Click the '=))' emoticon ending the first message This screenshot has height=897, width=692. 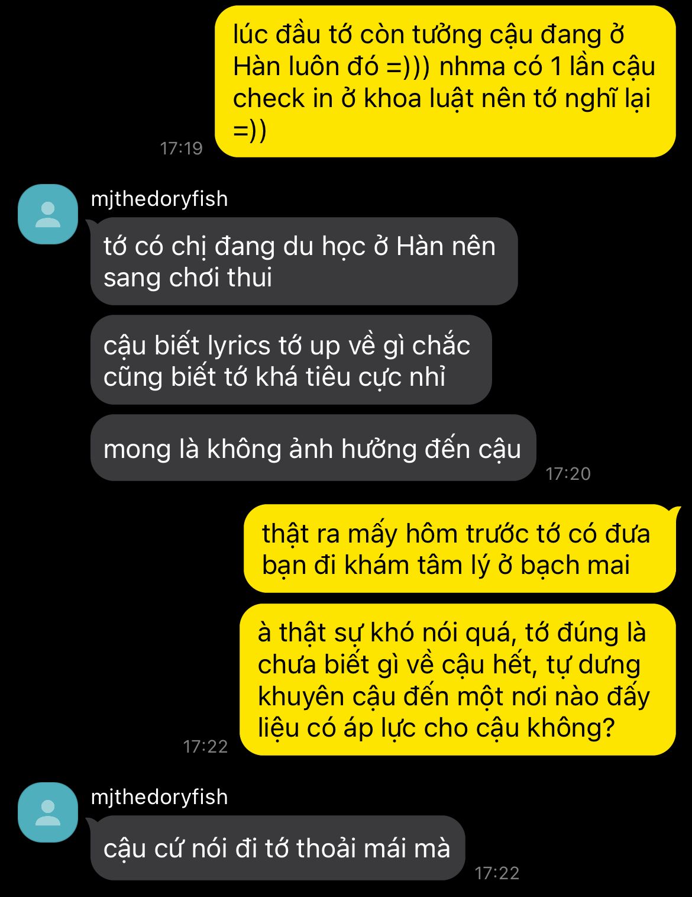click(x=250, y=129)
